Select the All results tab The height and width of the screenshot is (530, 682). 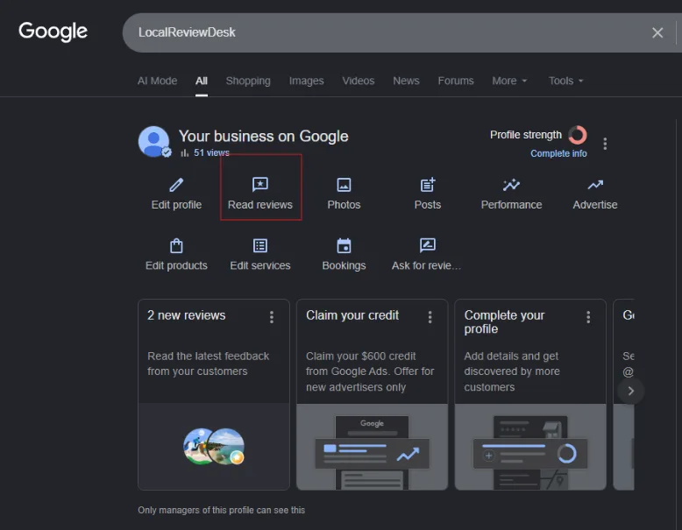tap(202, 81)
